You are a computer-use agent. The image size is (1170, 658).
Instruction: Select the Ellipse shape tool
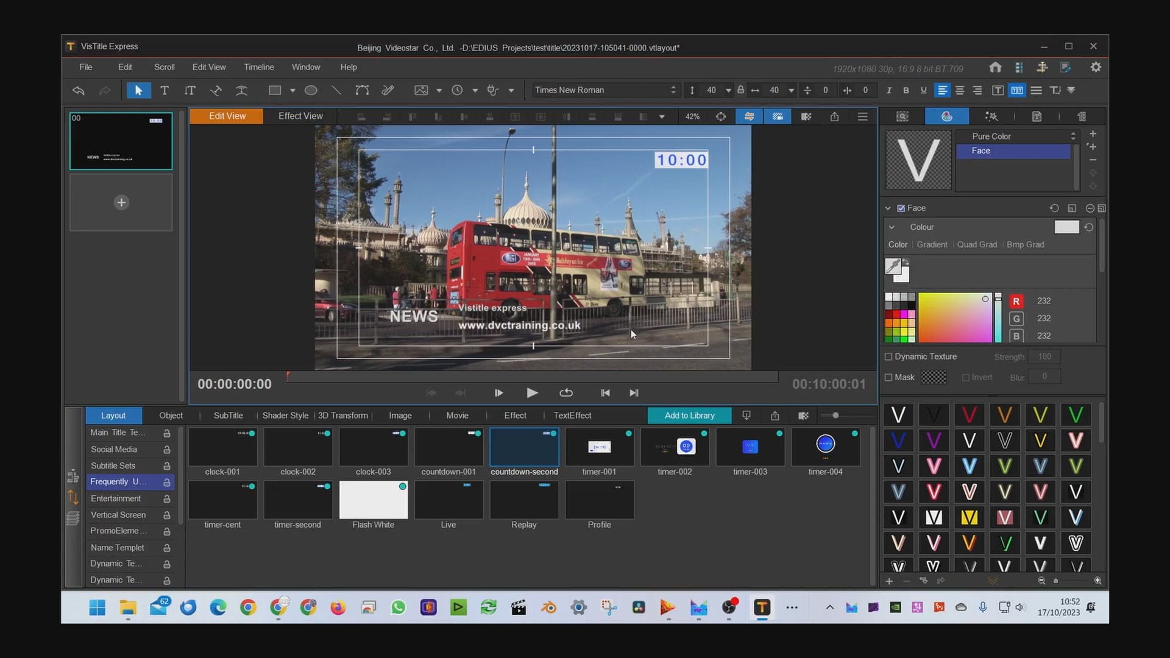point(311,90)
